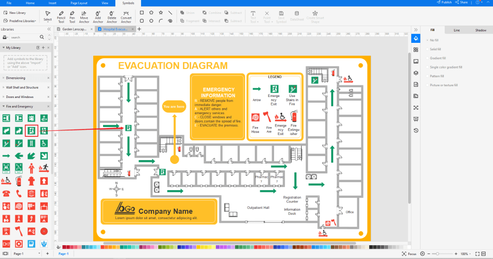Open the Shadow tab in properties panel

[480, 31]
